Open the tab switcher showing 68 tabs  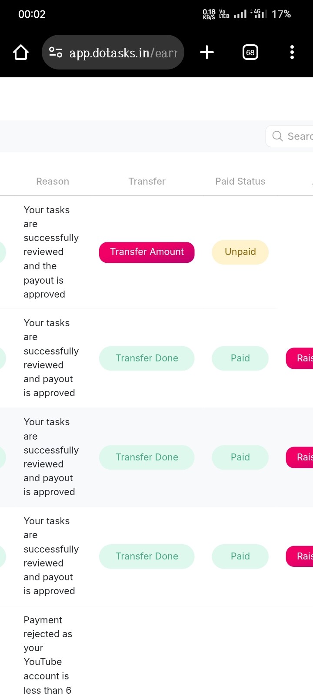tap(250, 53)
